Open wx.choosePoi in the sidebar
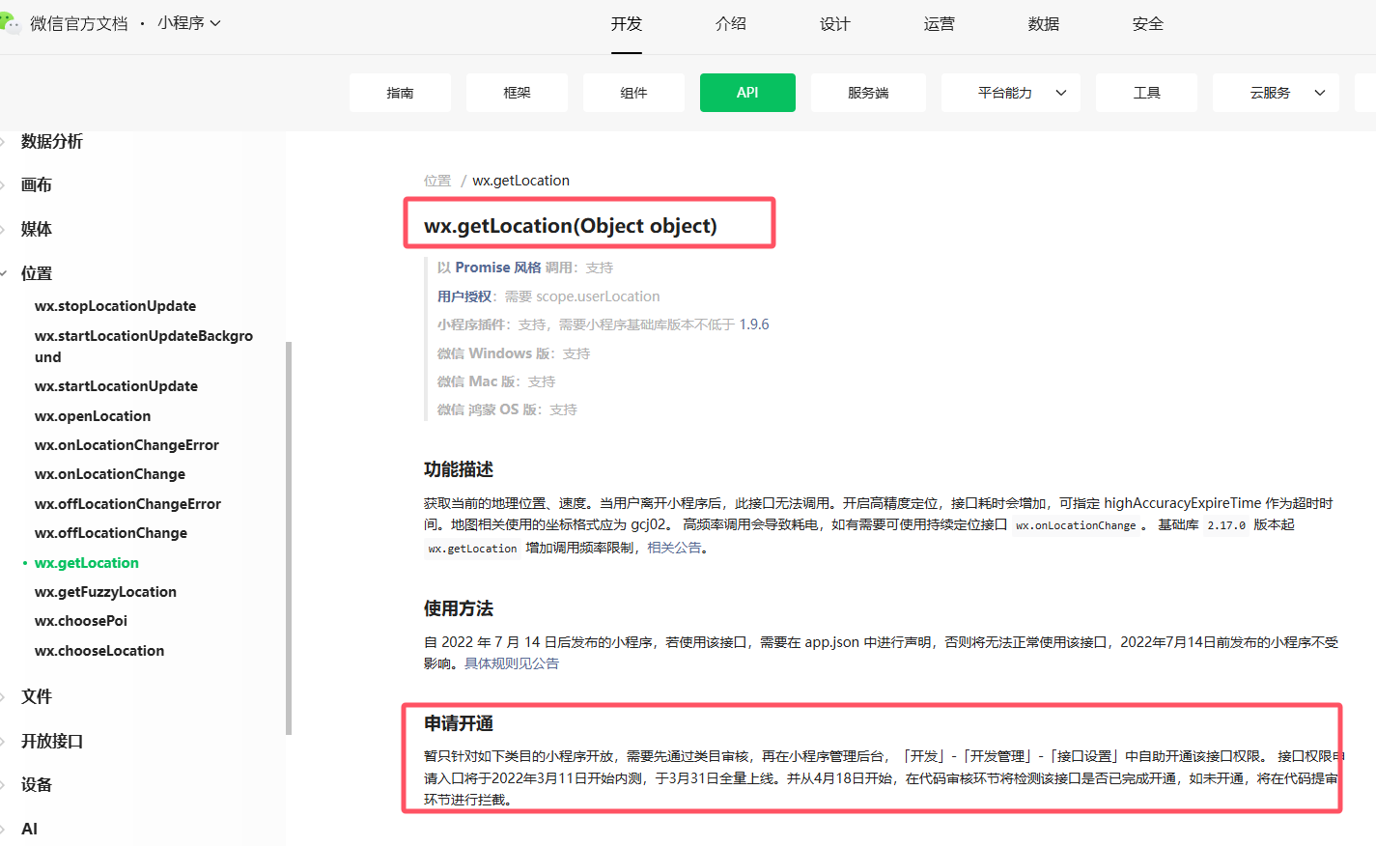This screenshot has width=1376, height=846. click(x=81, y=621)
